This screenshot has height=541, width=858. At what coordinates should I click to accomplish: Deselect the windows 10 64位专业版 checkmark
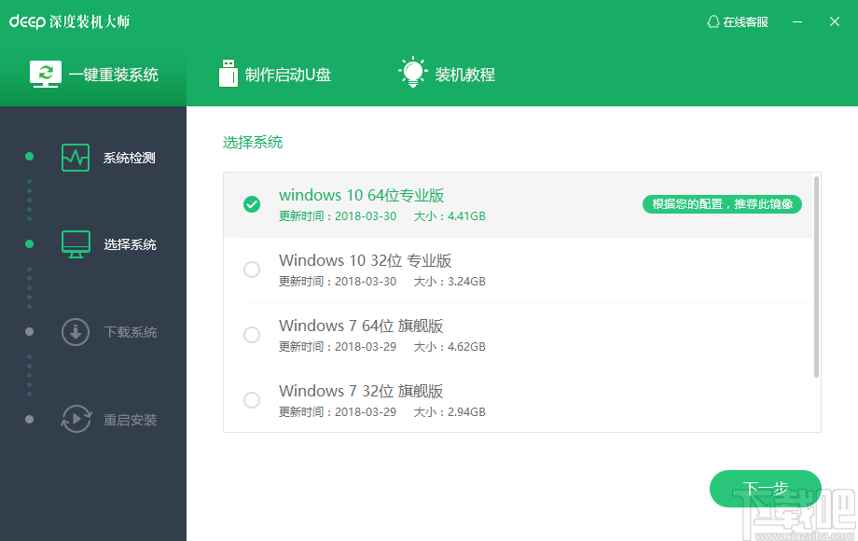[251, 203]
